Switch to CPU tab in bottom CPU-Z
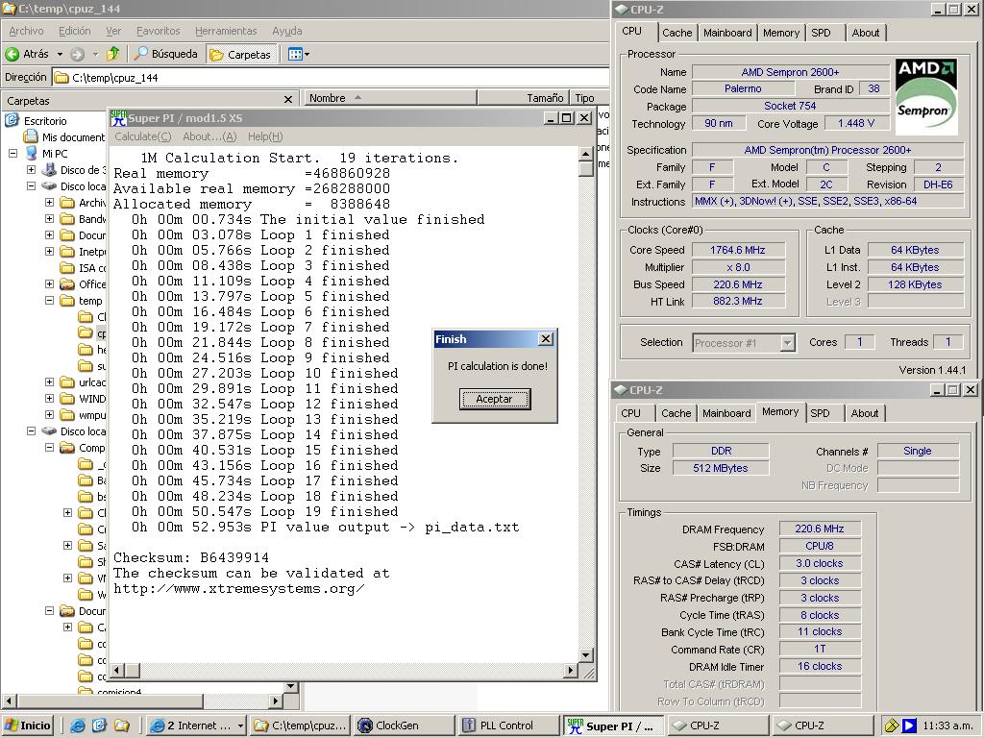The height and width of the screenshot is (738, 984). (630, 413)
